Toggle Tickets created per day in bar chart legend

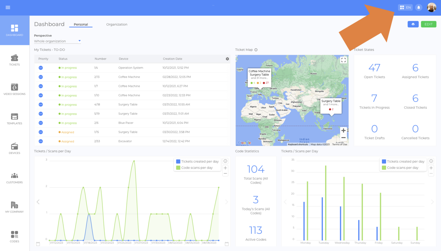pos(403,162)
